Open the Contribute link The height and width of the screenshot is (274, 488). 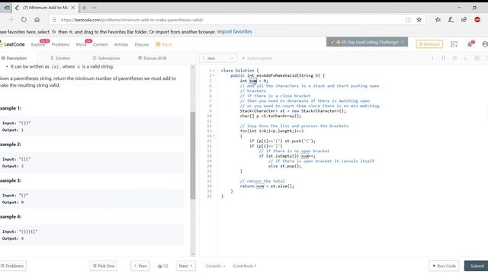tap(245, 266)
